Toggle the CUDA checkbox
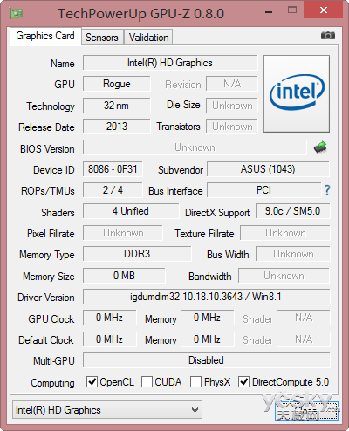 pos(147,381)
